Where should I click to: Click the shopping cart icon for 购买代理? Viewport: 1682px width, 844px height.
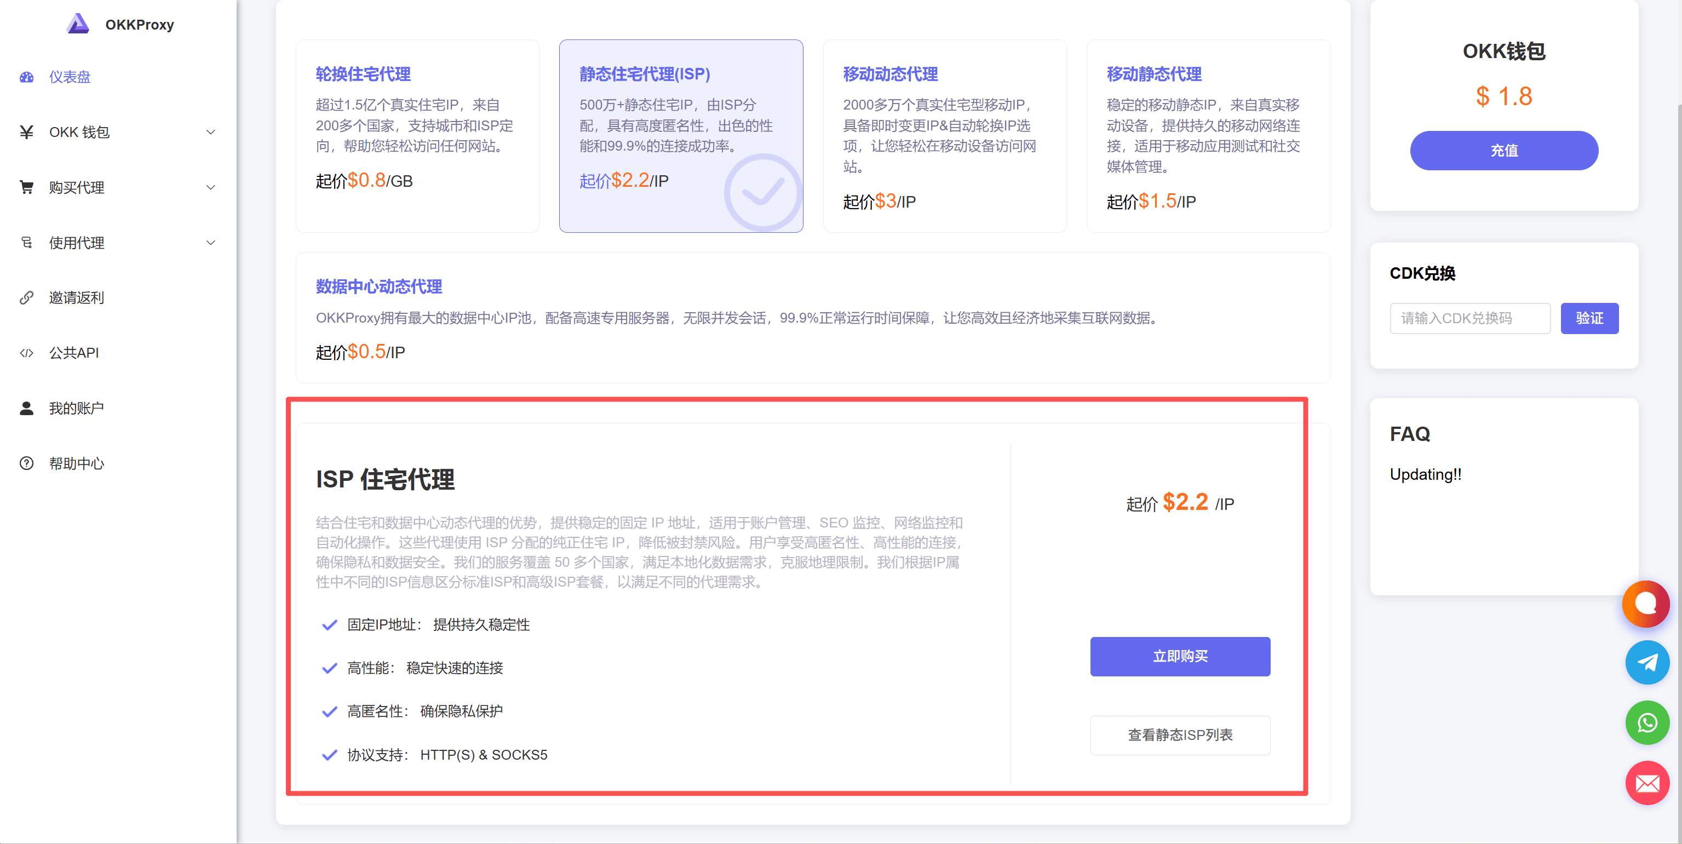click(x=27, y=187)
